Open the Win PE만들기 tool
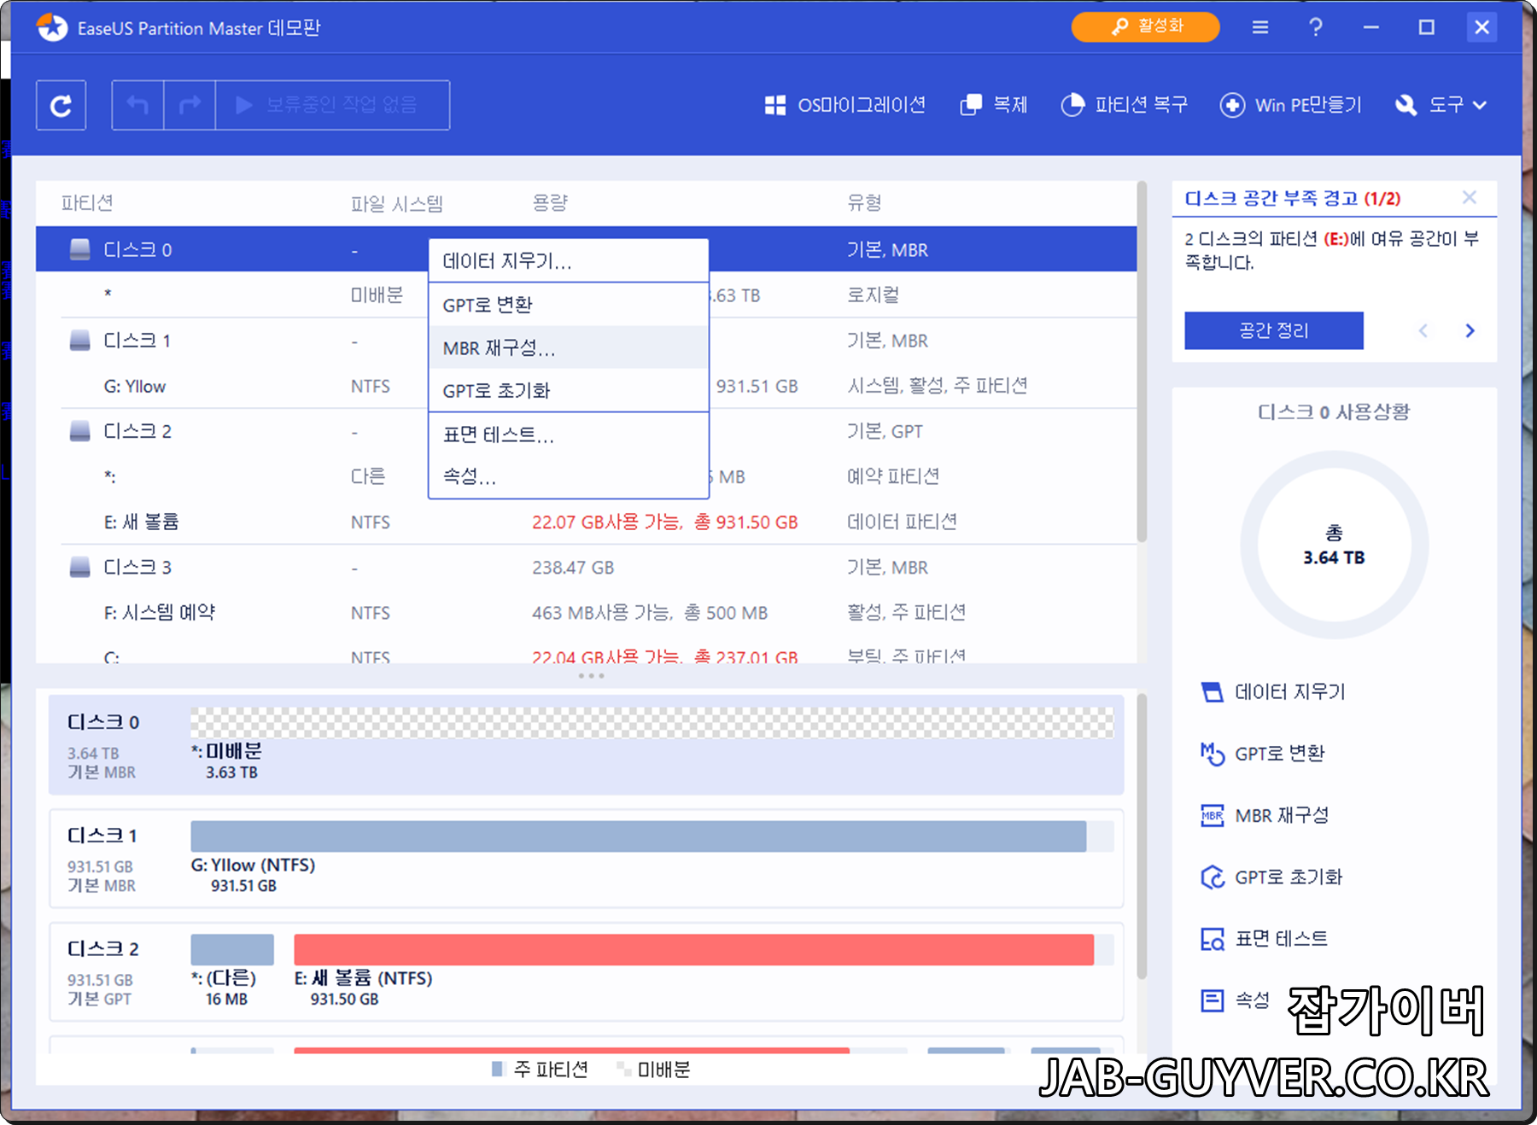 point(1290,105)
